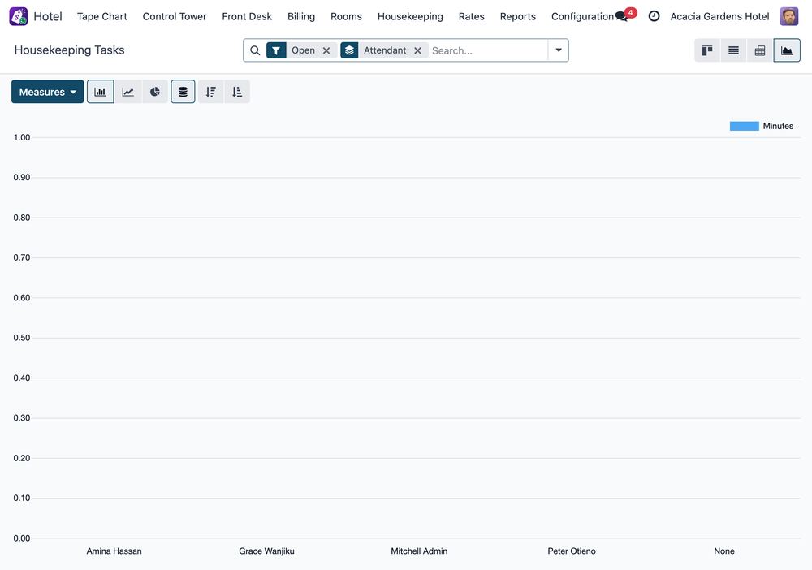This screenshot has height=570, width=812.
Task: Open the Rates menu
Action: 472,16
